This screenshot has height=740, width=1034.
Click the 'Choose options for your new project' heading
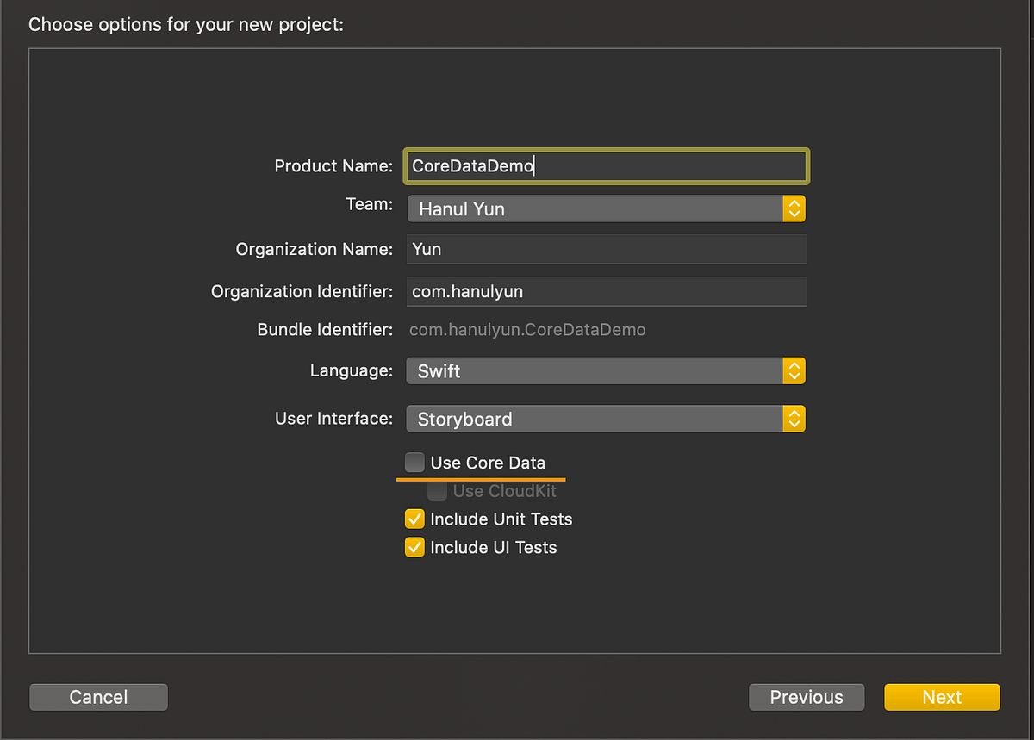tap(186, 24)
